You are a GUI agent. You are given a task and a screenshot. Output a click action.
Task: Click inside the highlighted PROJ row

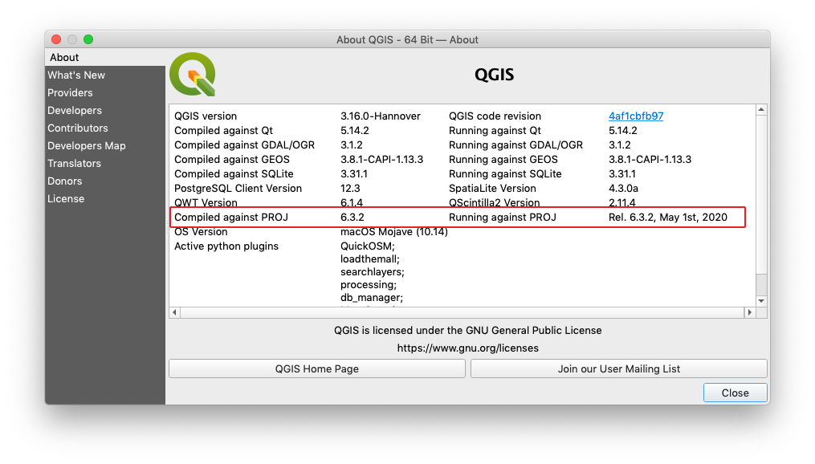coord(458,217)
